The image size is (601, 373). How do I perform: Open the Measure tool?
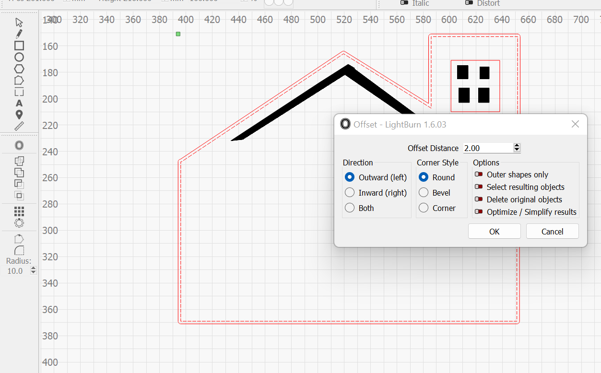click(19, 126)
